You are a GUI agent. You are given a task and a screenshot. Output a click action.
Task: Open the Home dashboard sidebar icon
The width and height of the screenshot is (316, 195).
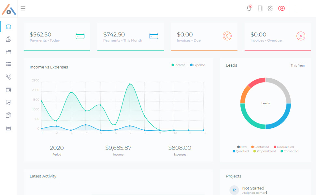coord(8,27)
